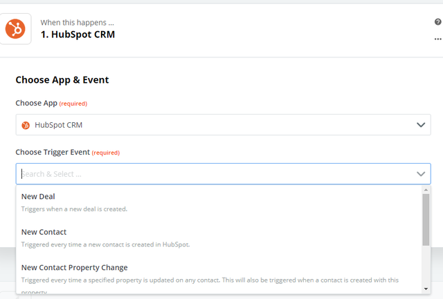The image size is (443, 299).
Task: Click the trigger list scrollbar thumb
Action: (x=426, y=220)
